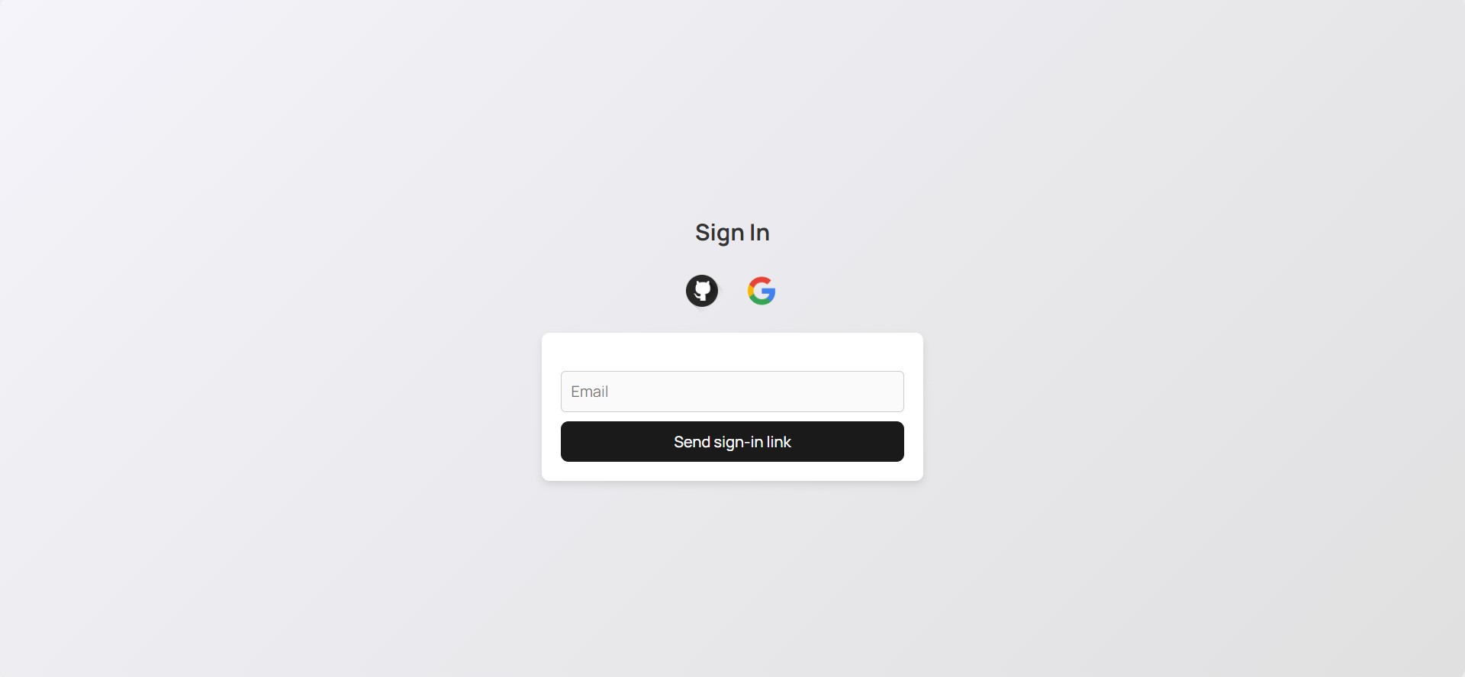The image size is (1465, 677).
Task: Open Google OAuth sign-in
Action: (x=761, y=291)
